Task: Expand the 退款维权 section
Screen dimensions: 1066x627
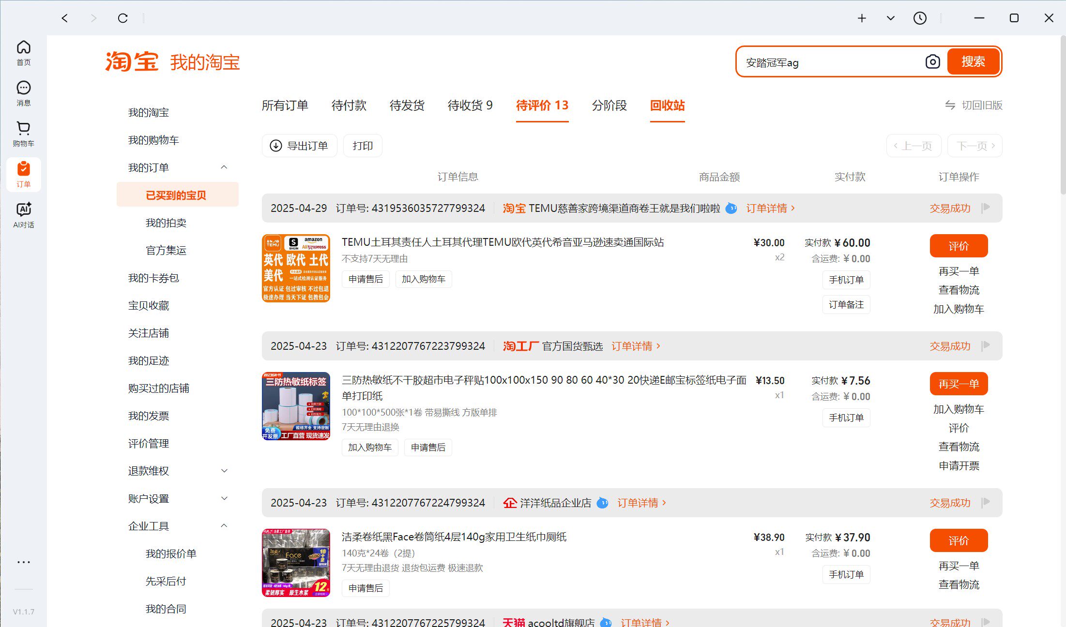Action: coord(224,471)
